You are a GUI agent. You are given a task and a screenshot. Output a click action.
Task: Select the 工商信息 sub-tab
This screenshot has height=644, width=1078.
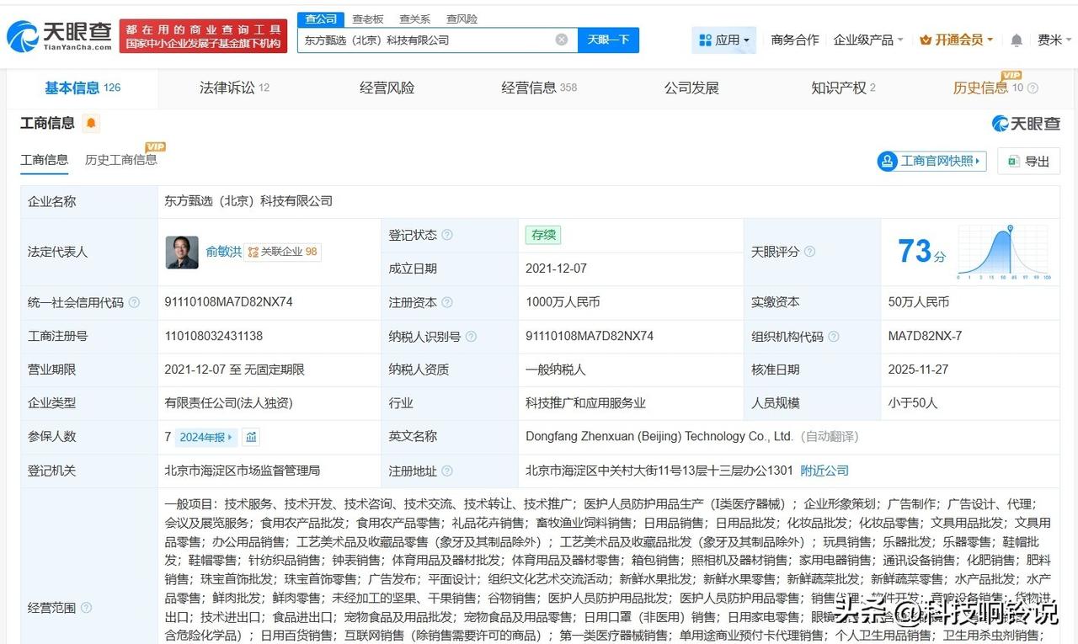click(x=45, y=160)
